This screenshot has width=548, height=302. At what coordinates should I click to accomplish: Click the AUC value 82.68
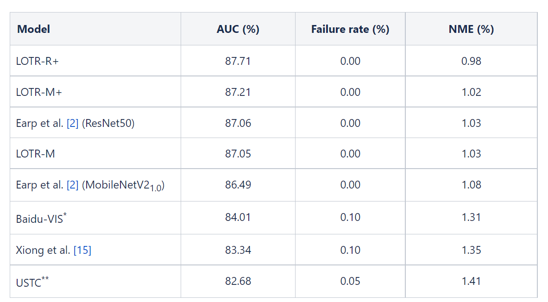(238, 281)
